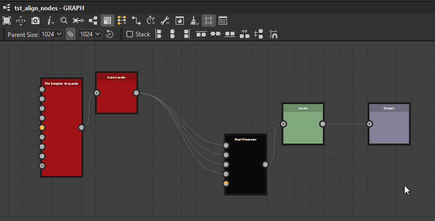Distribute nodes horizontally
The height and width of the screenshot is (221, 435).
click(x=244, y=34)
